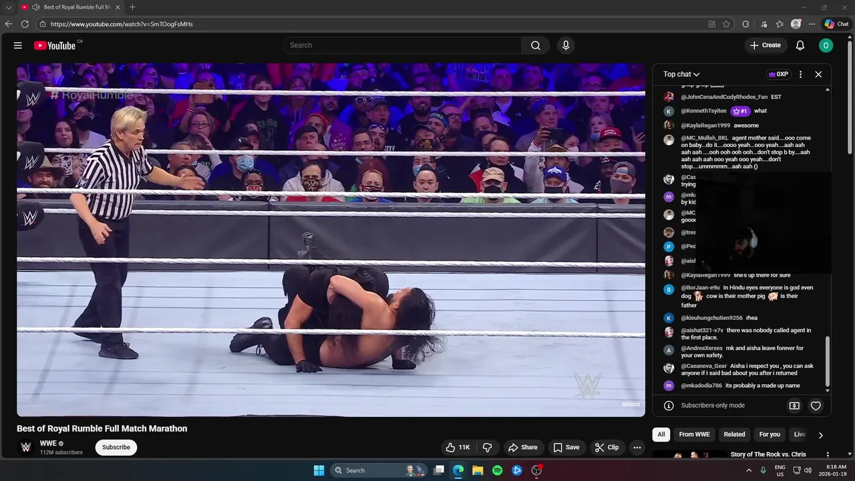Image resolution: width=855 pixels, height=481 pixels.
Task: Open Edge settings and more menu
Action: (x=812, y=24)
